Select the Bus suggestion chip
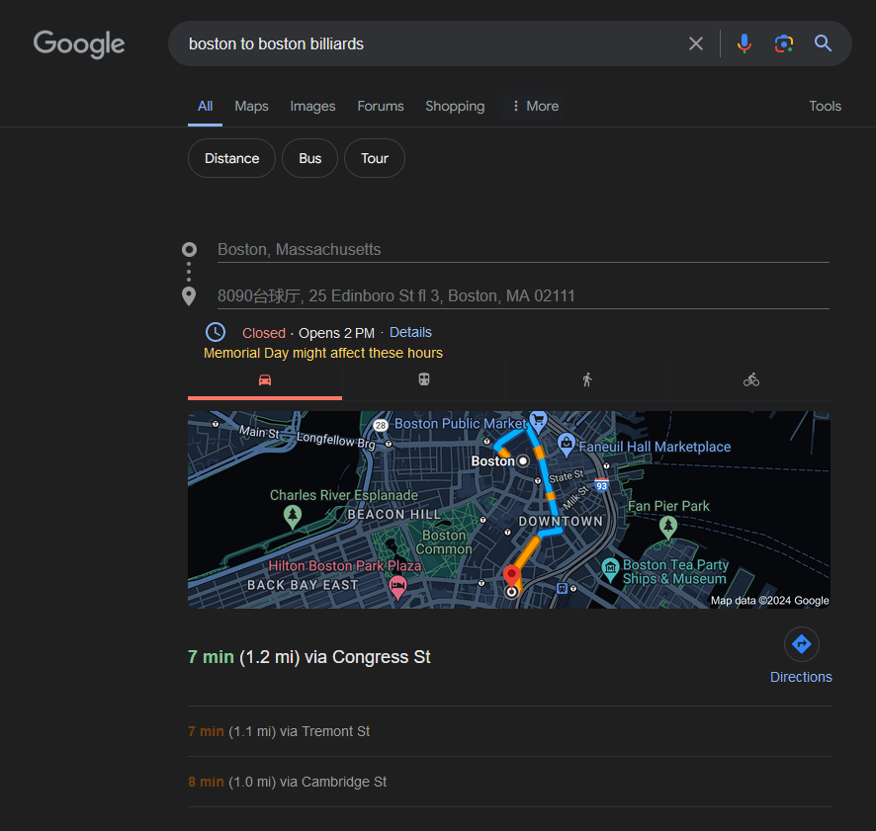This screenshot has height=831, width=876. point(310,158)
